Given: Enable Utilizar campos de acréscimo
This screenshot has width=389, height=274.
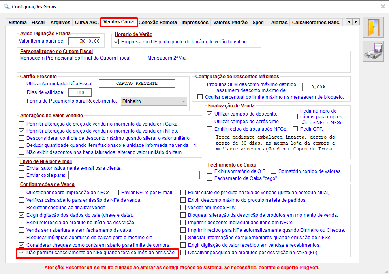Looking at the screenshot, I should [x=210, y=122].
